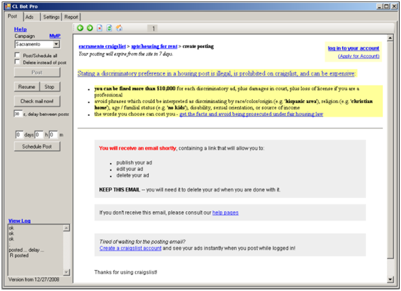
Task: Click the Help link
Action: [x=20, y=29]
